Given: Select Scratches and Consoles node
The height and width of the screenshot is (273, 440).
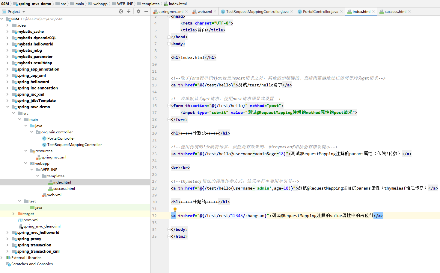Looking at the screenshot, I should [x=32, y=264].
